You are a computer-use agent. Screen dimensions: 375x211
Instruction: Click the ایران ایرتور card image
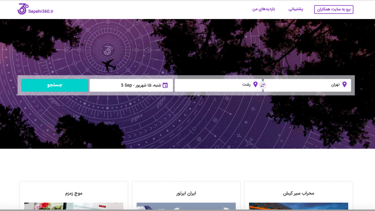[x=186, y=206]
